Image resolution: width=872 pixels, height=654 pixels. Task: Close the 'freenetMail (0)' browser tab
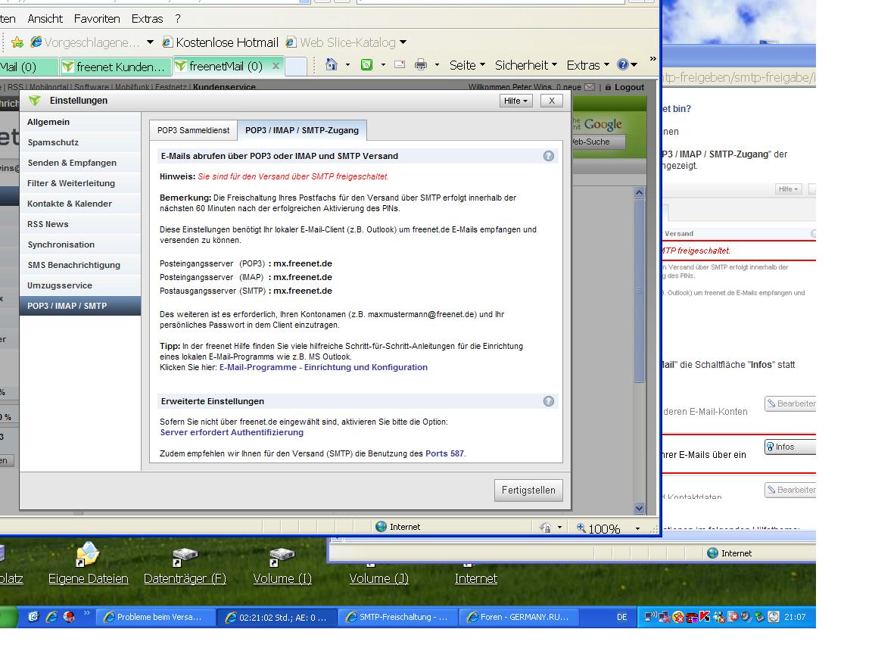(x=276, y=66)
